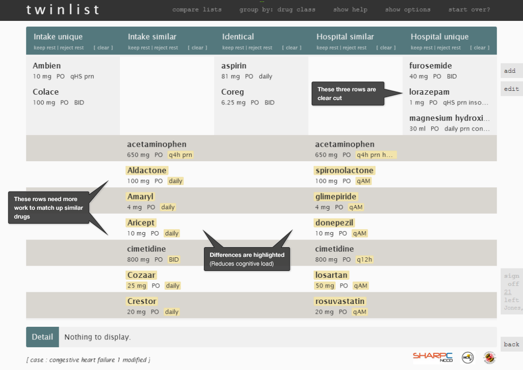Screen dimensions: 523x370
Task: Open the compare lists view
Action: (197, 10)
